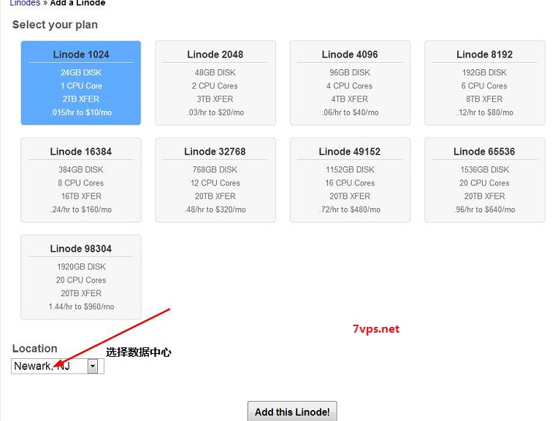This screenshot has height=421, width=555.
Task: Click '192GB DISK' in Linode 8192
Action: (x=485, y=72)
